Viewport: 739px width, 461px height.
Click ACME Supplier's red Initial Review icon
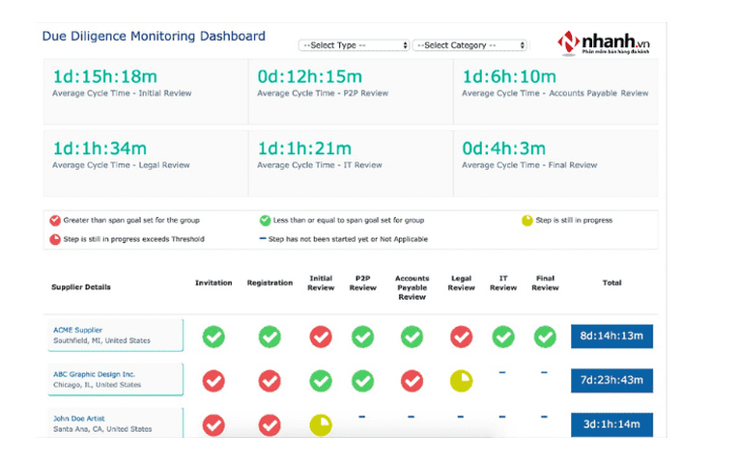click(x=321, y=337)
